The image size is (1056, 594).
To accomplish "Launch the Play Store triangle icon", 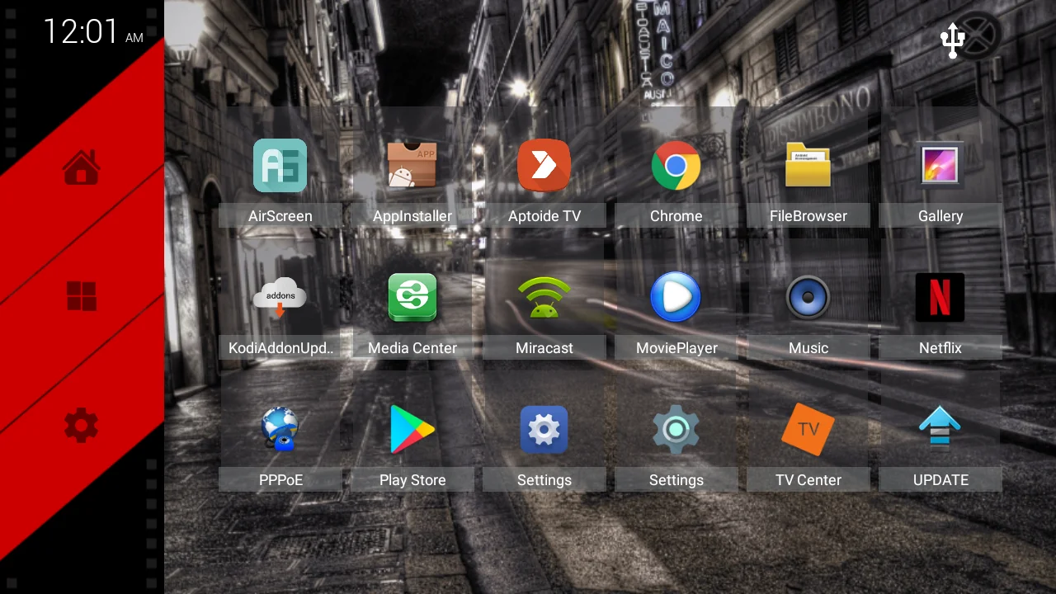I will (x=412, y=429).
